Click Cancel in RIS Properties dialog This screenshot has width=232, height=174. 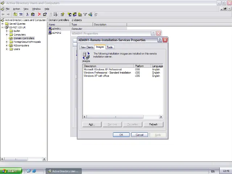point(139,135)
